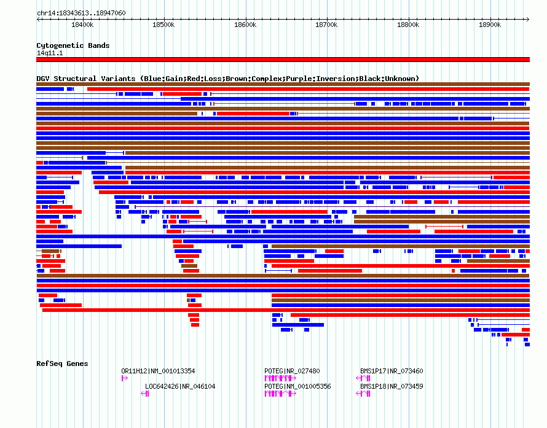Click the 18600k ruler label
Image resolution: width=547 pixels, height=428 pixels.
pyautogui.click(x=245, y=25)
